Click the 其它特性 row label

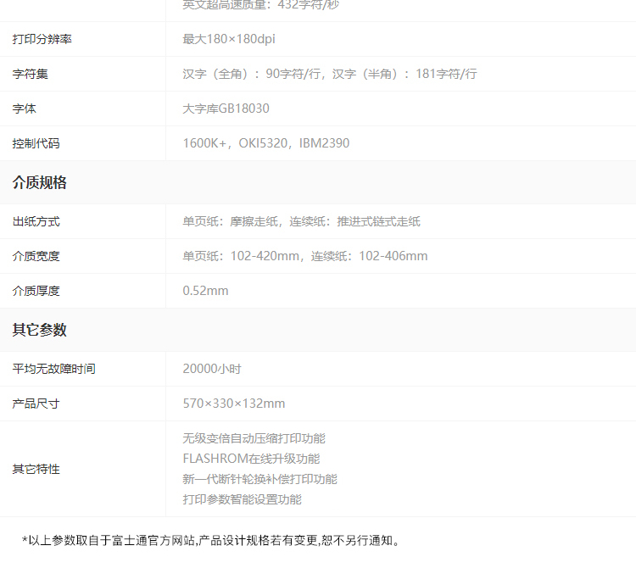coord(36,469)
